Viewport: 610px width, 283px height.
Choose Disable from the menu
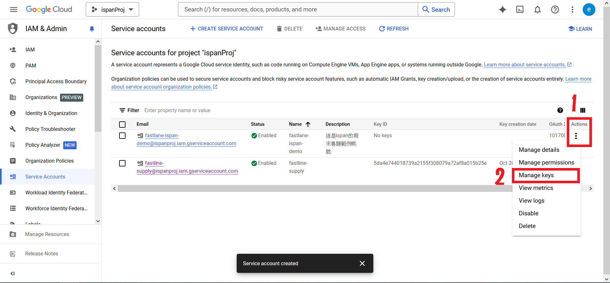(x=546, y=213)
